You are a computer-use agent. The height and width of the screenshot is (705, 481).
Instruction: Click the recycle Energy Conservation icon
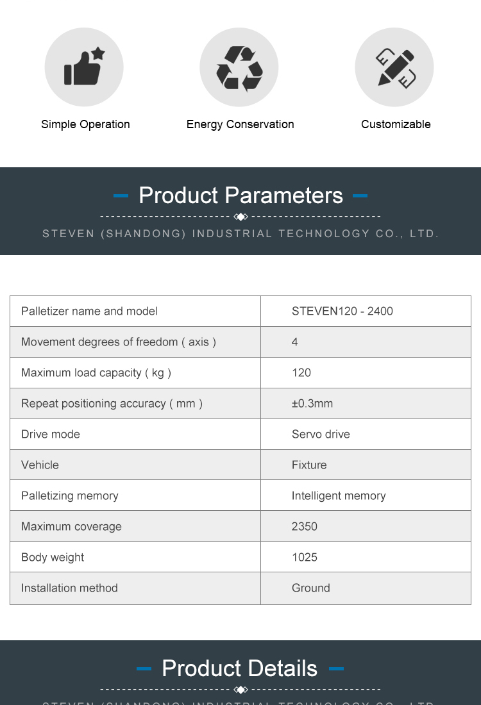(x=239, y=67)
